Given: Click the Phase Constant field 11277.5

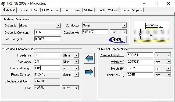Looking at the screenshot, I should (47, 74).
